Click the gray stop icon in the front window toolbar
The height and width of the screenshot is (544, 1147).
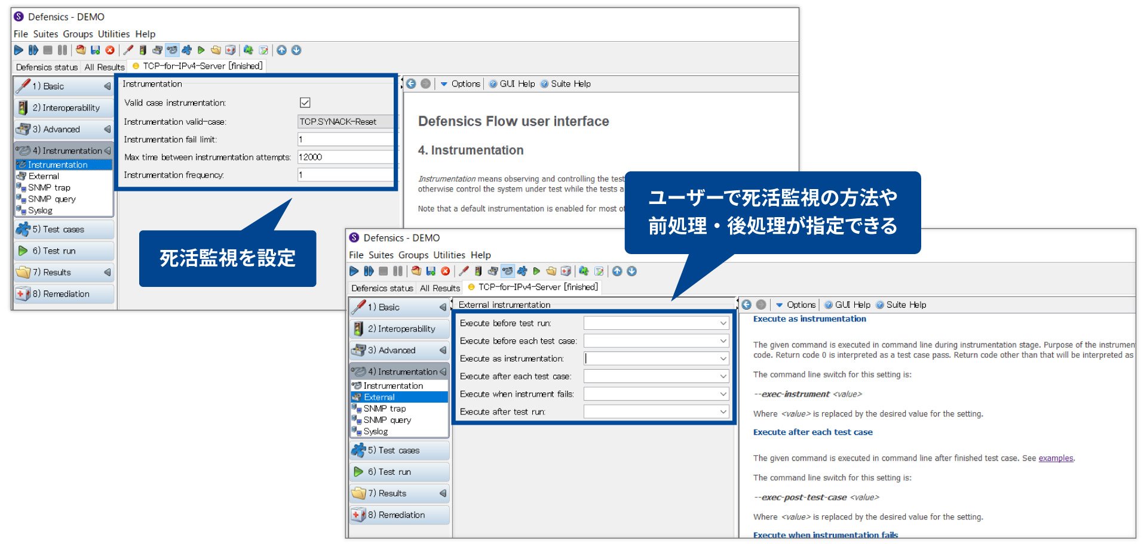coord(384,271)
